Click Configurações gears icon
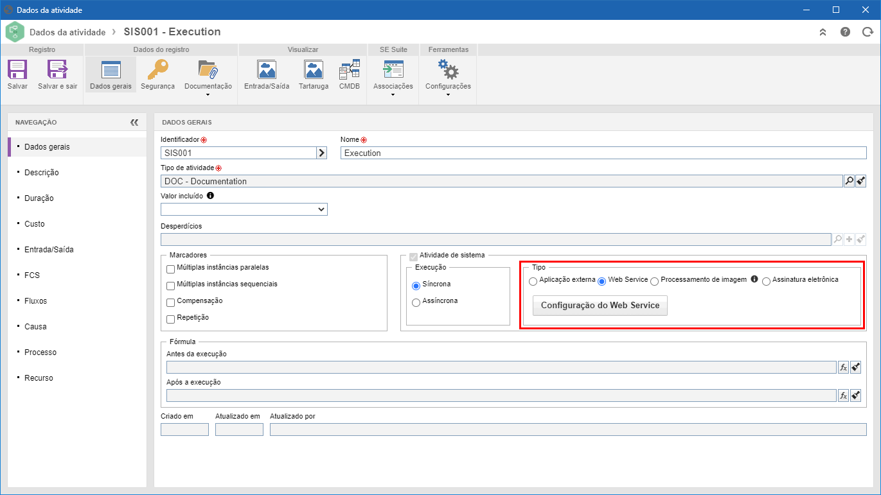881x495 pixels. point(448,69)
